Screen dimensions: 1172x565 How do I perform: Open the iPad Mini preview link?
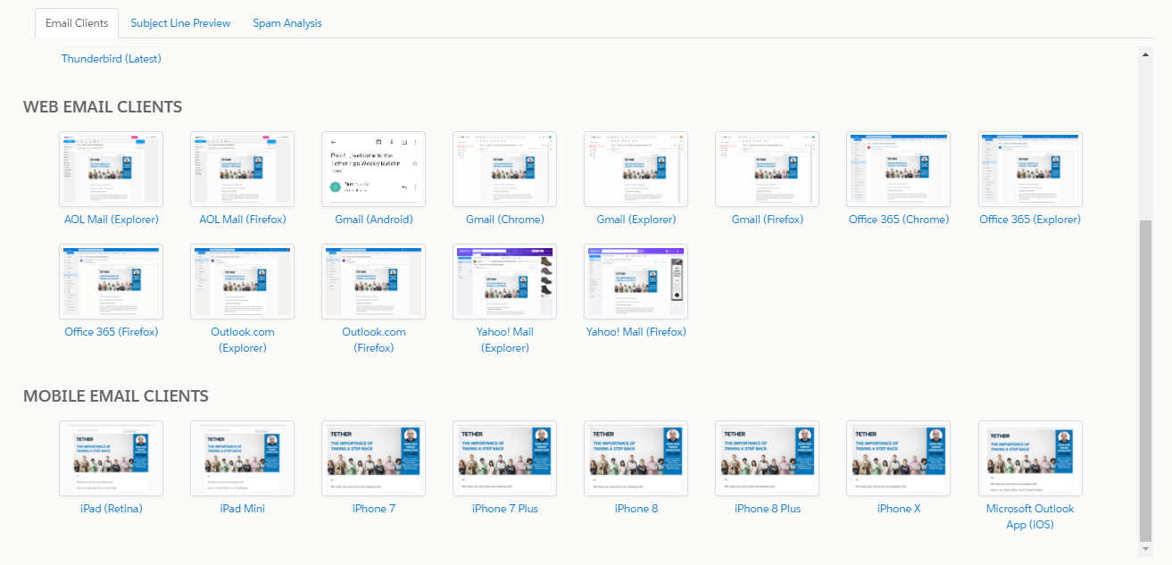[x=242, y=508]
